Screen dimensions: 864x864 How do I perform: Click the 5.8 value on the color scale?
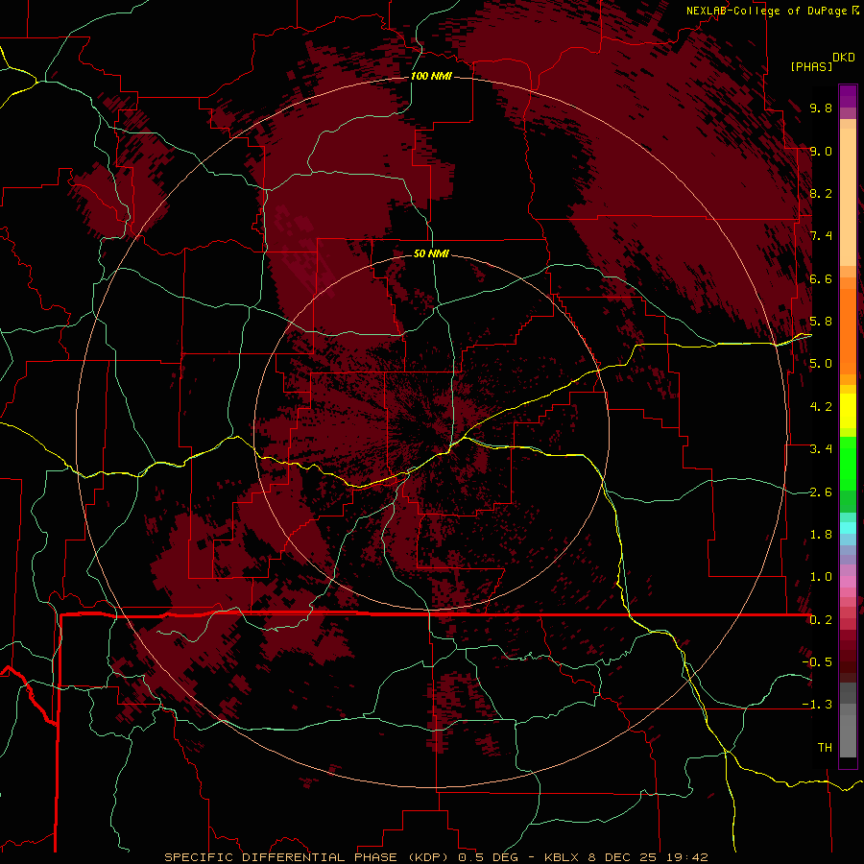(x=821, y=322)
